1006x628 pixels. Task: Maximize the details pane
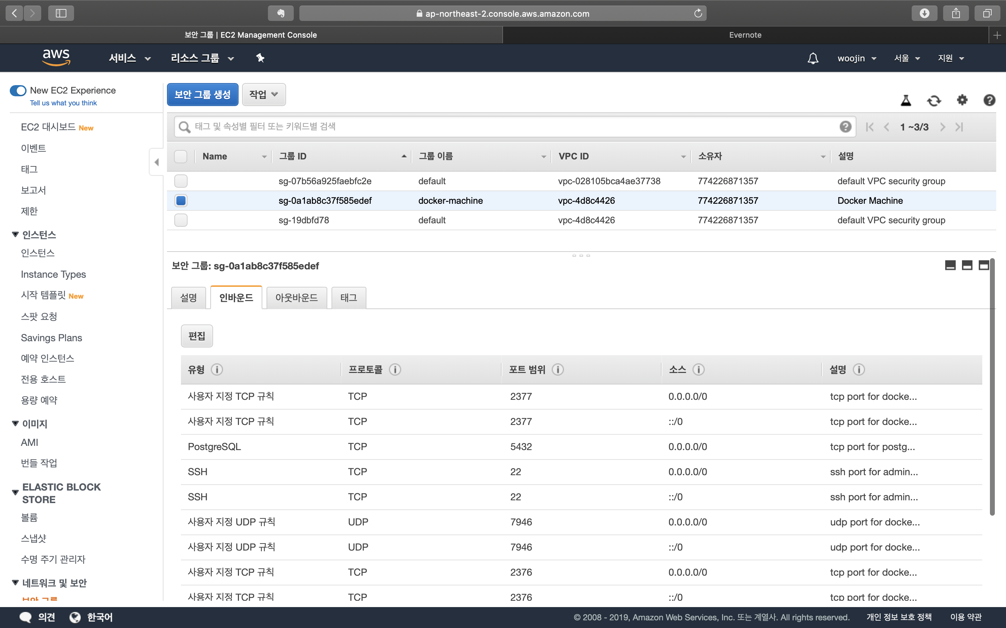click(x=984, y=266)
